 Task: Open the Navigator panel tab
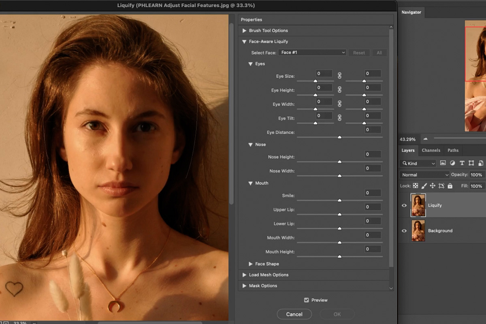[x=411, y=12]
